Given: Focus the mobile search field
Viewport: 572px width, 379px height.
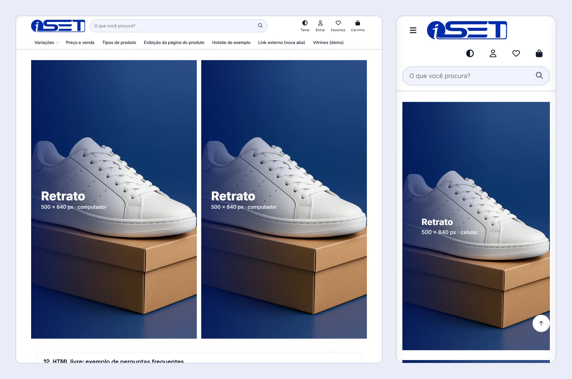Looking at the screenshot, I should coord(476,76).
